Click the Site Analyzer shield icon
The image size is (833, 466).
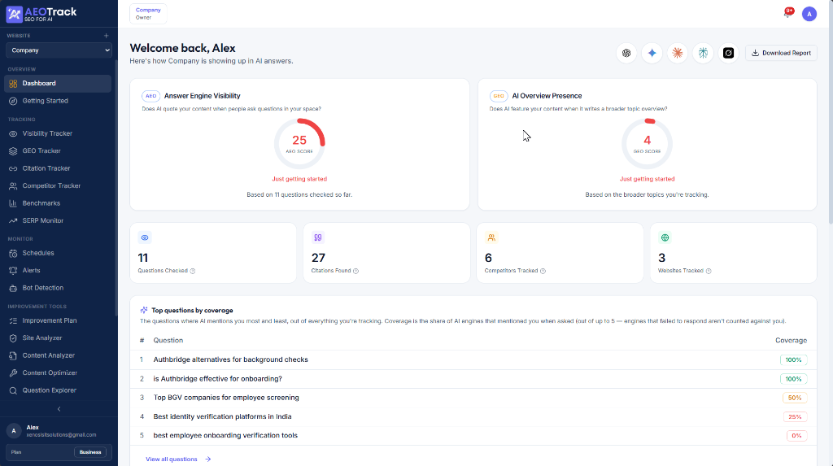[x=13, y=338]
